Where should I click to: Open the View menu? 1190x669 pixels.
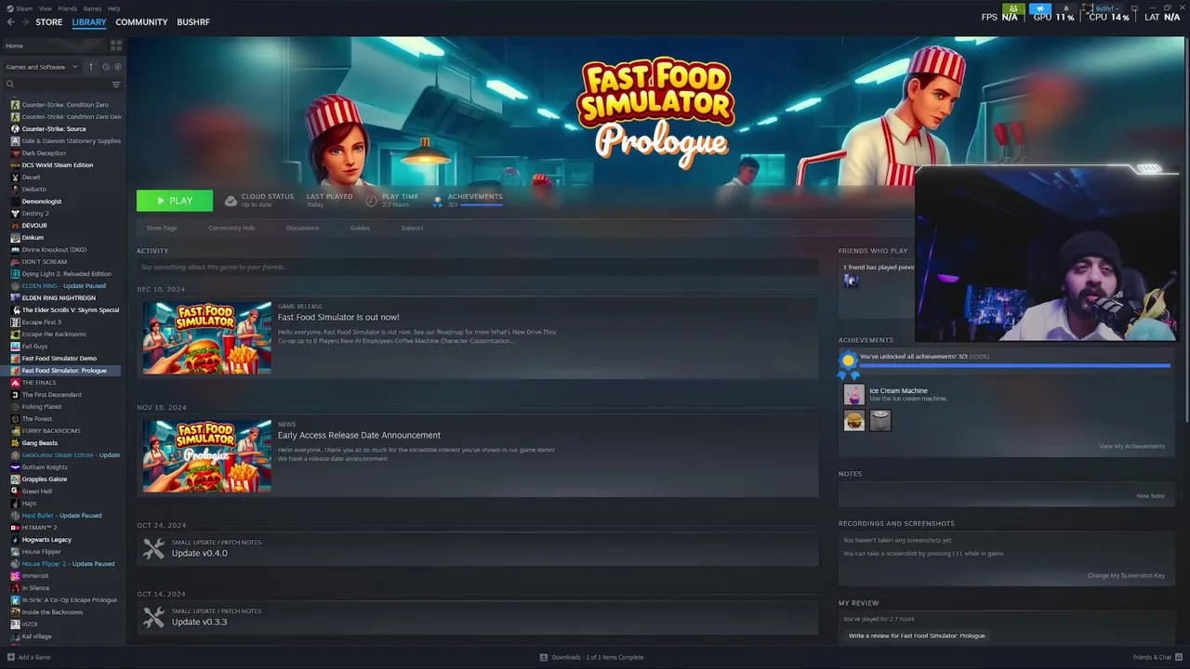tap(45, 8)
